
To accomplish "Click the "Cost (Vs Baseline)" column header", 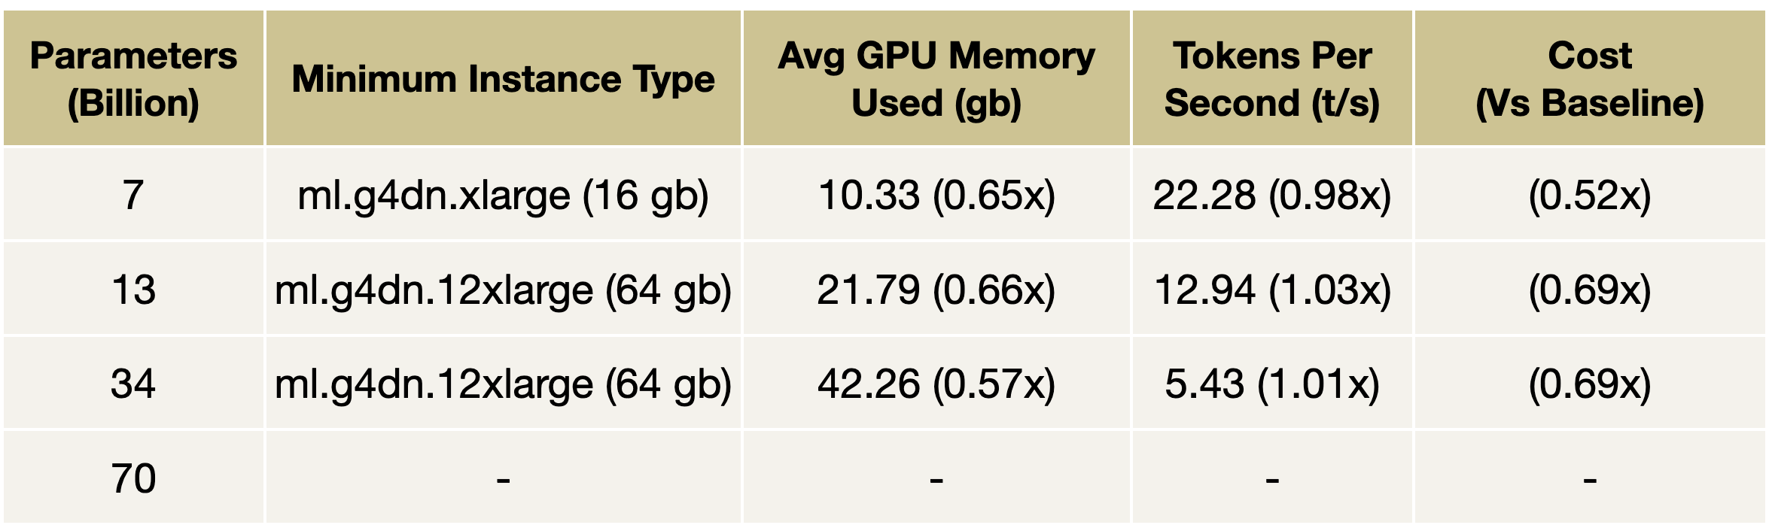I will [1589, 79].
